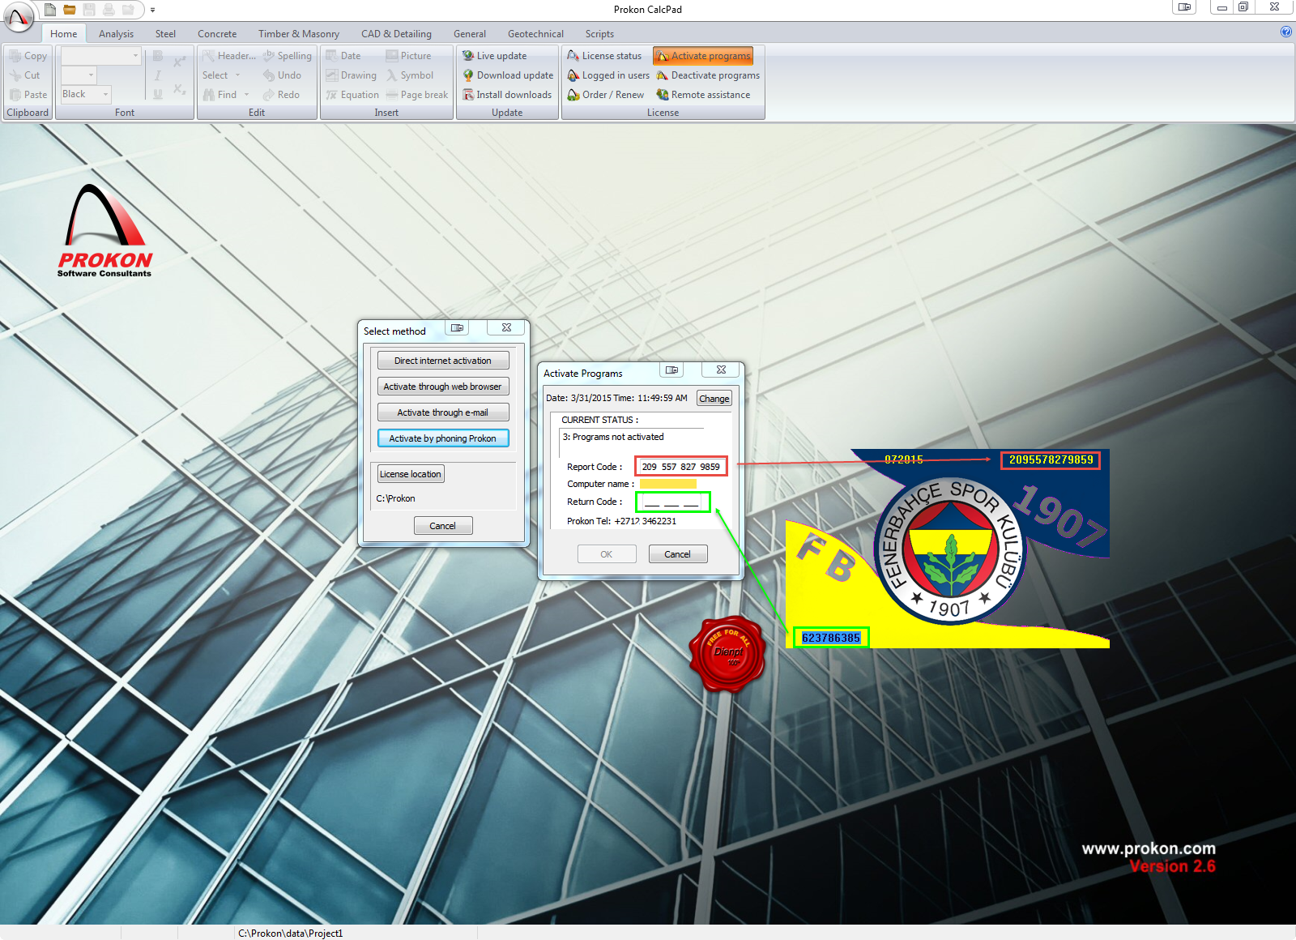
Task: Click Copy in the Clipboard group
Action: [x=28, y=56]
